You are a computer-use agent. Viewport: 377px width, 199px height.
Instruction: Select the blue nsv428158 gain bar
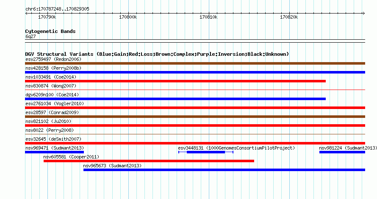195,72
